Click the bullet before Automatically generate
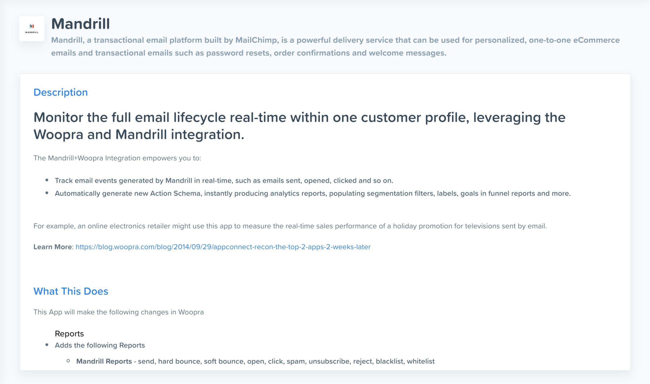This screenshot has width=650, height=384. pyautogui.click(x=47, y=193)
